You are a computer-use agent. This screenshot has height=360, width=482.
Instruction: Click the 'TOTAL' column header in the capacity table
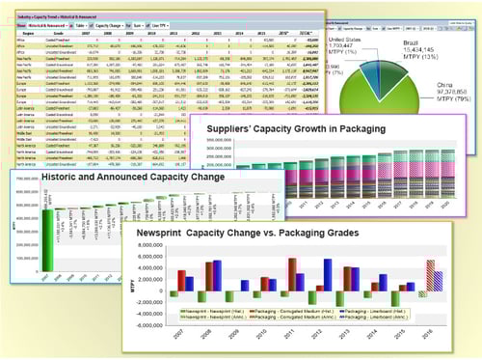click(305, 33)
